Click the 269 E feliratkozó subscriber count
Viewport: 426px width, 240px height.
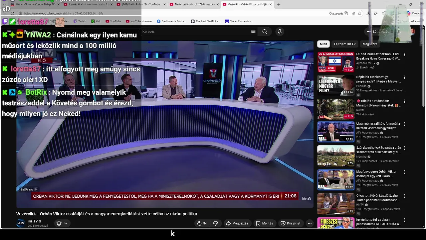(38, 226)
